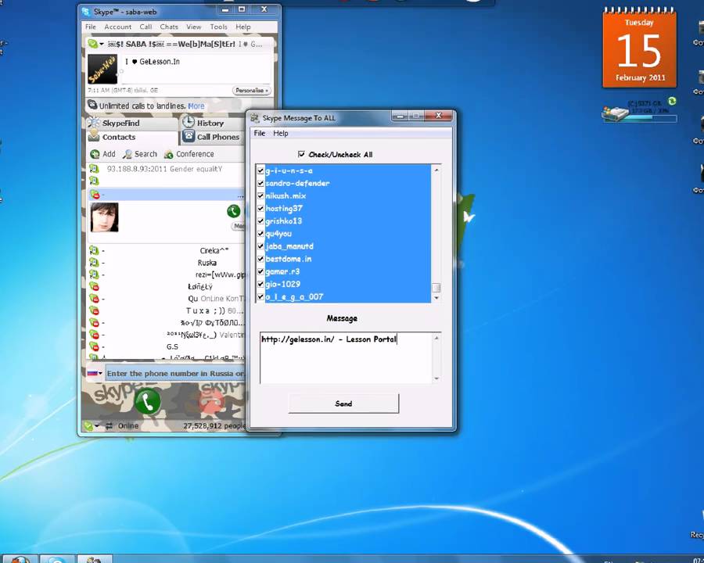The height and width of the screenshot is (563, 704).
Task: Click the green refresh icon on drive gadget
Action: [672, 101]
